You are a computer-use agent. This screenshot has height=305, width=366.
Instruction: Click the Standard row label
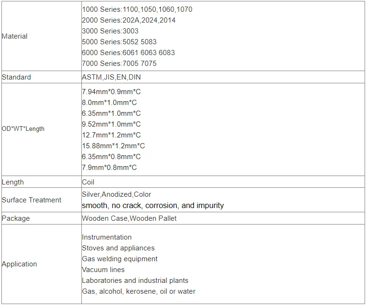(16, 77)
